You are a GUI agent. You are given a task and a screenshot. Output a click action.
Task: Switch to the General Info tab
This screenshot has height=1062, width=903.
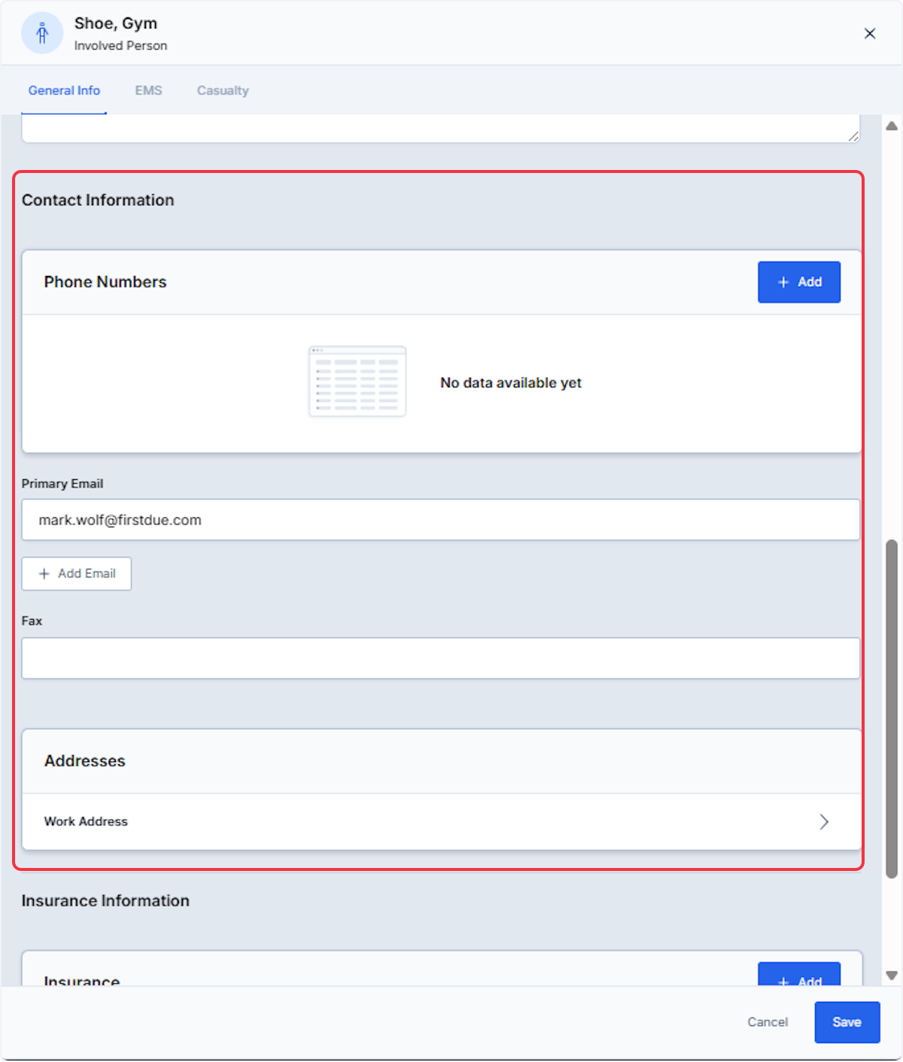(64, 90)
